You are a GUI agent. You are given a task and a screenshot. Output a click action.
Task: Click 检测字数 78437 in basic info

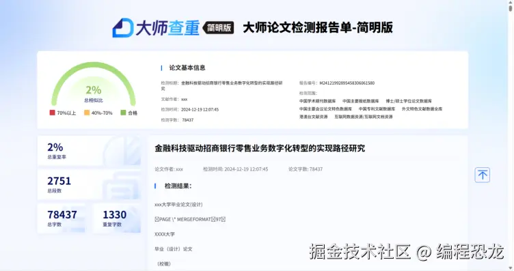[x=177, y=120]
